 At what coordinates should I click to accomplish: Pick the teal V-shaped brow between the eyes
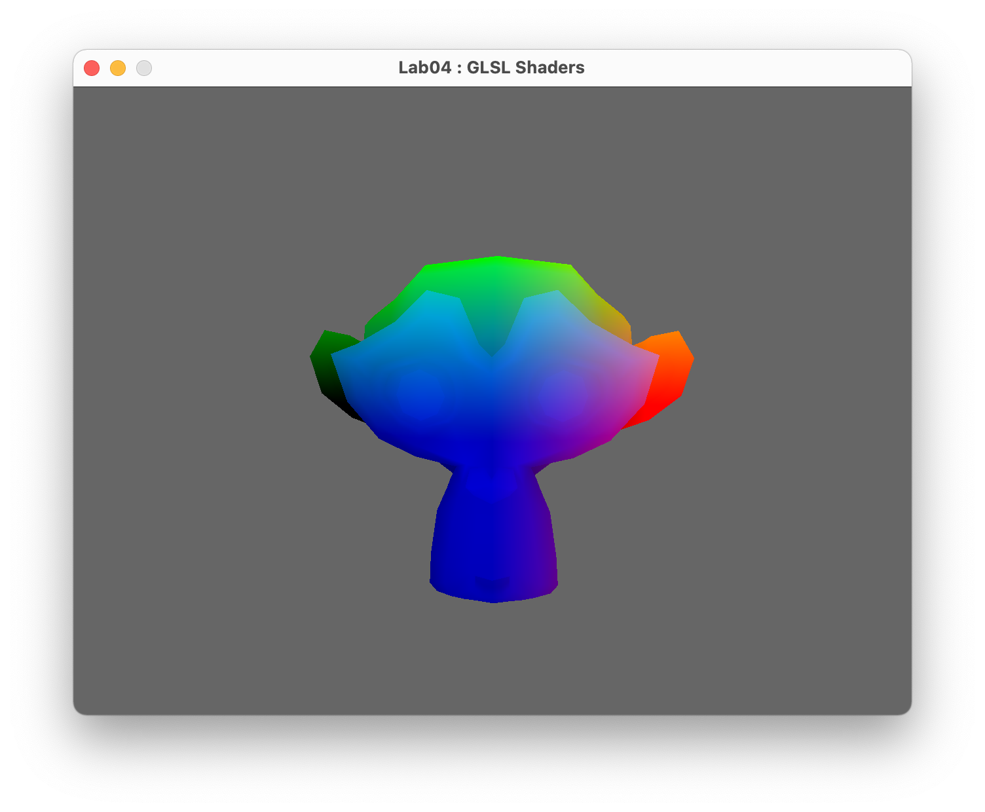coord(491,327)
